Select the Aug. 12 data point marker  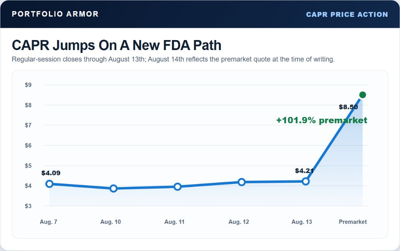tap(242, 182)
